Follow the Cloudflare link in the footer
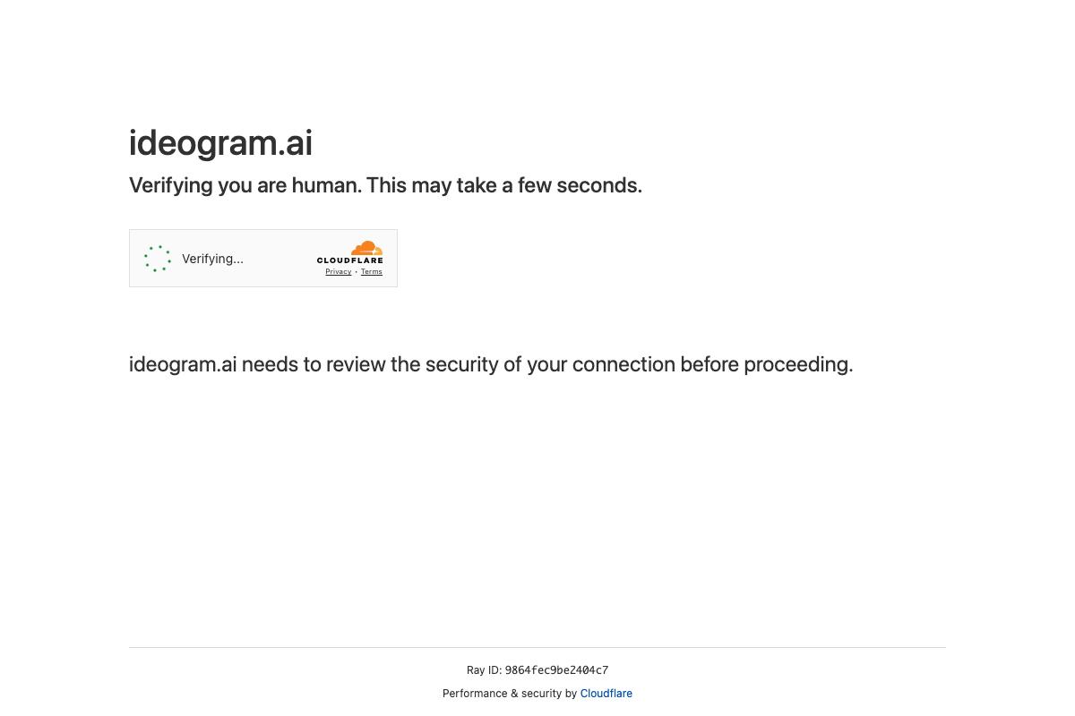1075x716 pixels. [606, 694]
